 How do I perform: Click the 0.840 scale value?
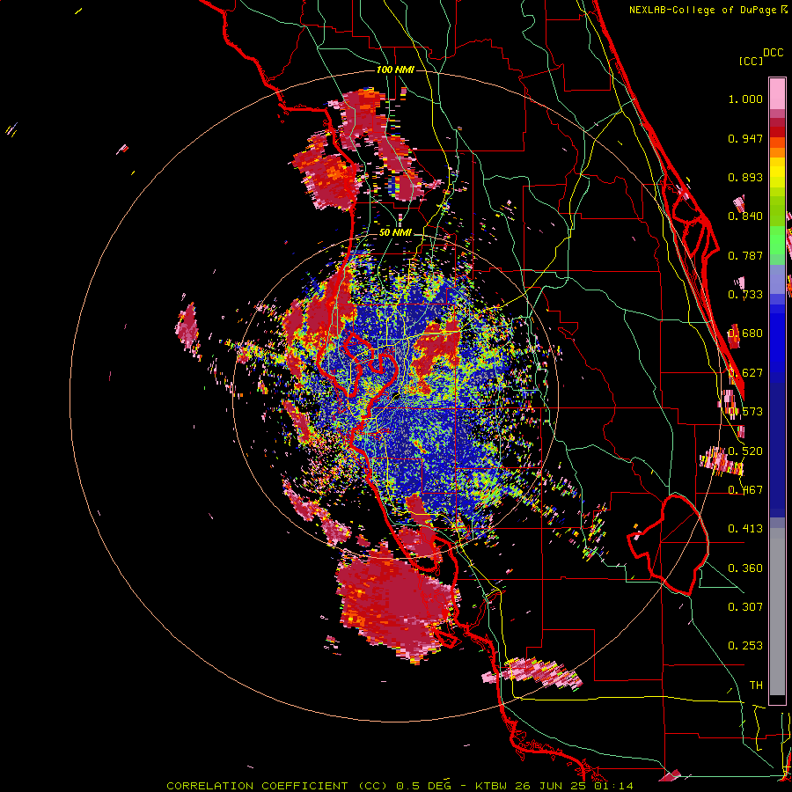[x=745, y=216]
